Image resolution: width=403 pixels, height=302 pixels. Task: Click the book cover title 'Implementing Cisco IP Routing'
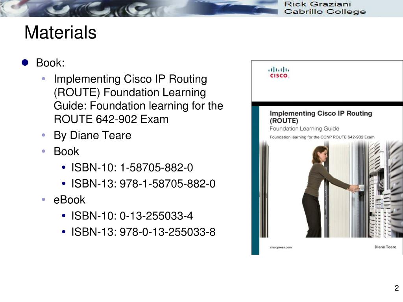pyautogui.click(x=321, y=113)
